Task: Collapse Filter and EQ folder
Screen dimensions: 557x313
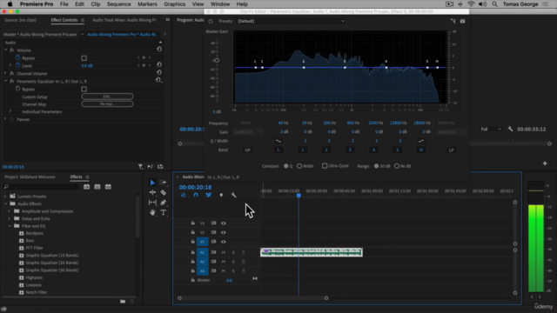Action: (x=10, y=226)
